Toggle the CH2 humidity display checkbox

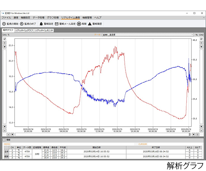pyautogui.click(x=201, y=39)
